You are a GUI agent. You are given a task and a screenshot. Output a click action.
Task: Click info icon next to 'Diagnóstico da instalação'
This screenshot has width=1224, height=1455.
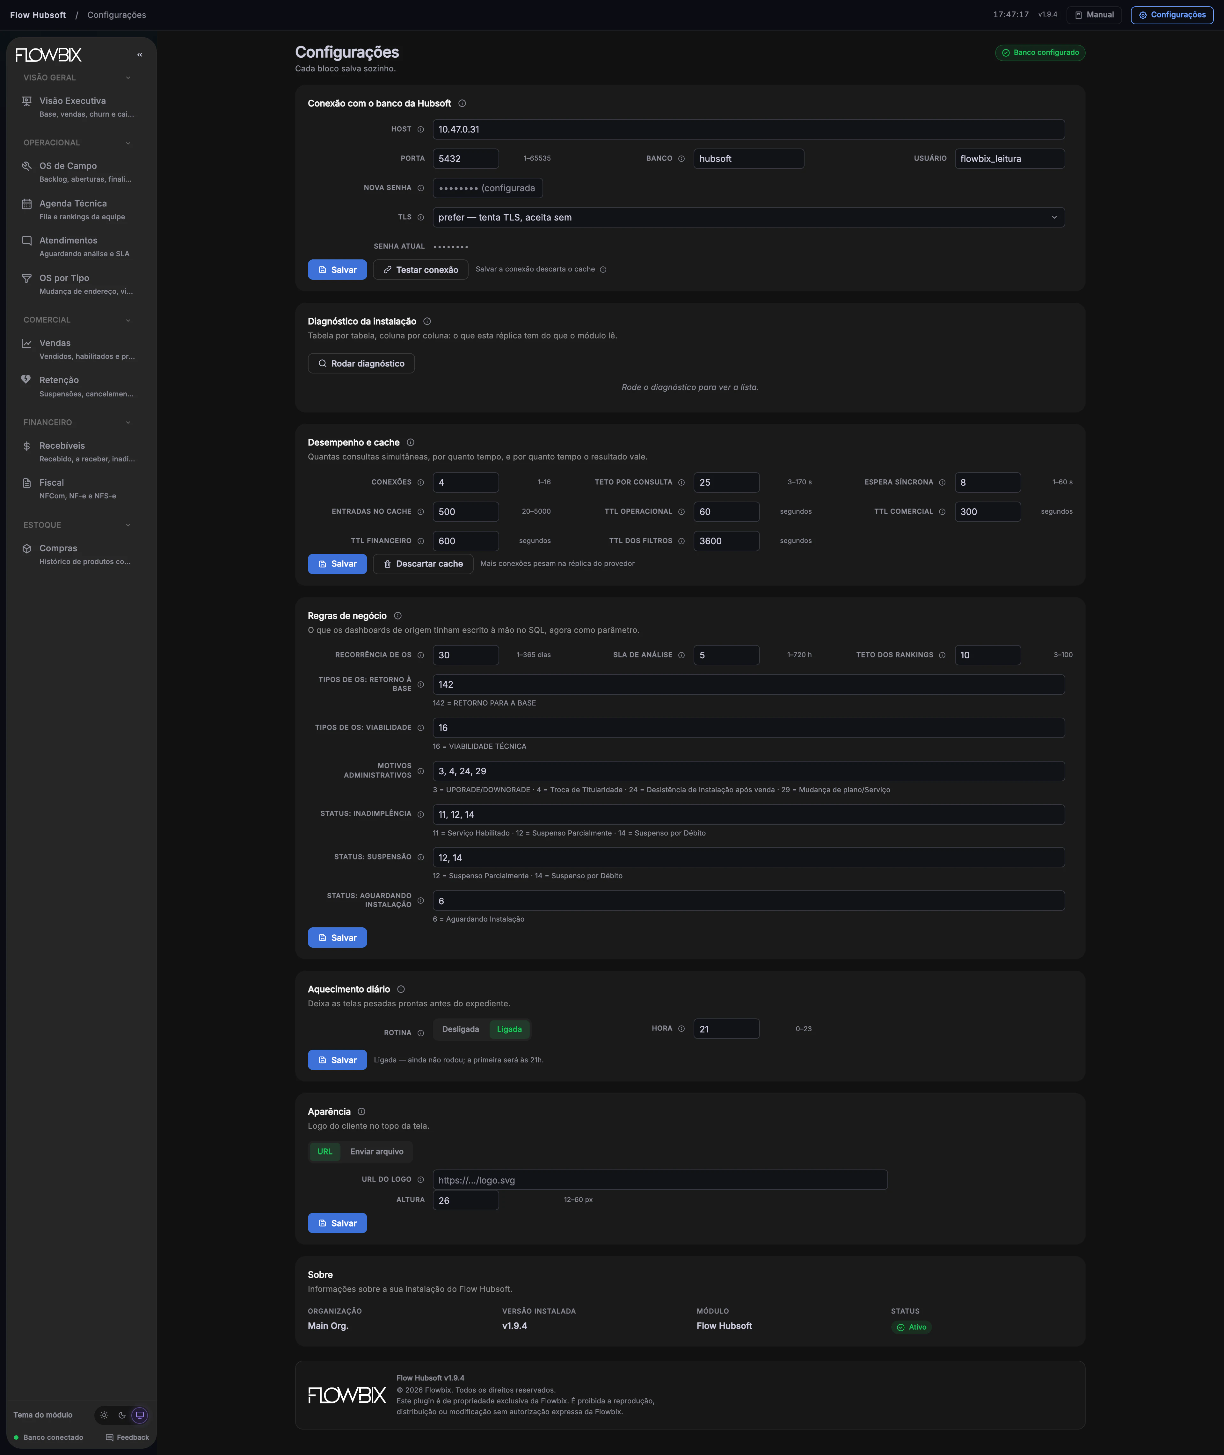[x=427, y=321]
